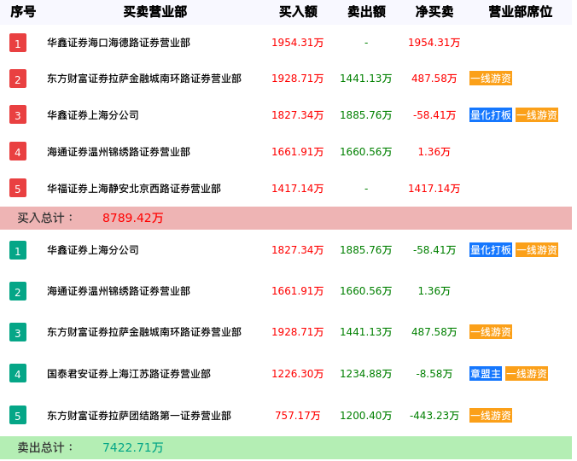This screenshot has height=461, width=577.
Task: Click green rank badge 2
Action: pos(18,291)
